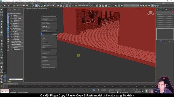Open the Scripting menu
This screenshot has height=97, width=174.
77,3
